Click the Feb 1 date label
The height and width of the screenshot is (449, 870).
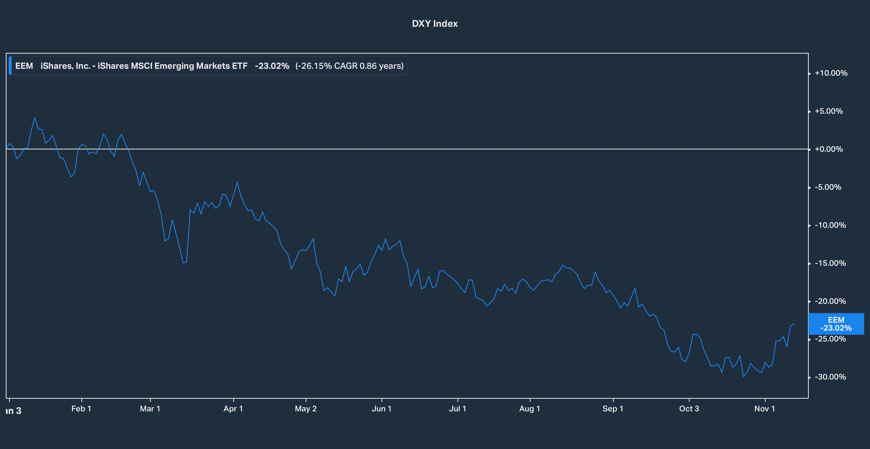[81, 409]
